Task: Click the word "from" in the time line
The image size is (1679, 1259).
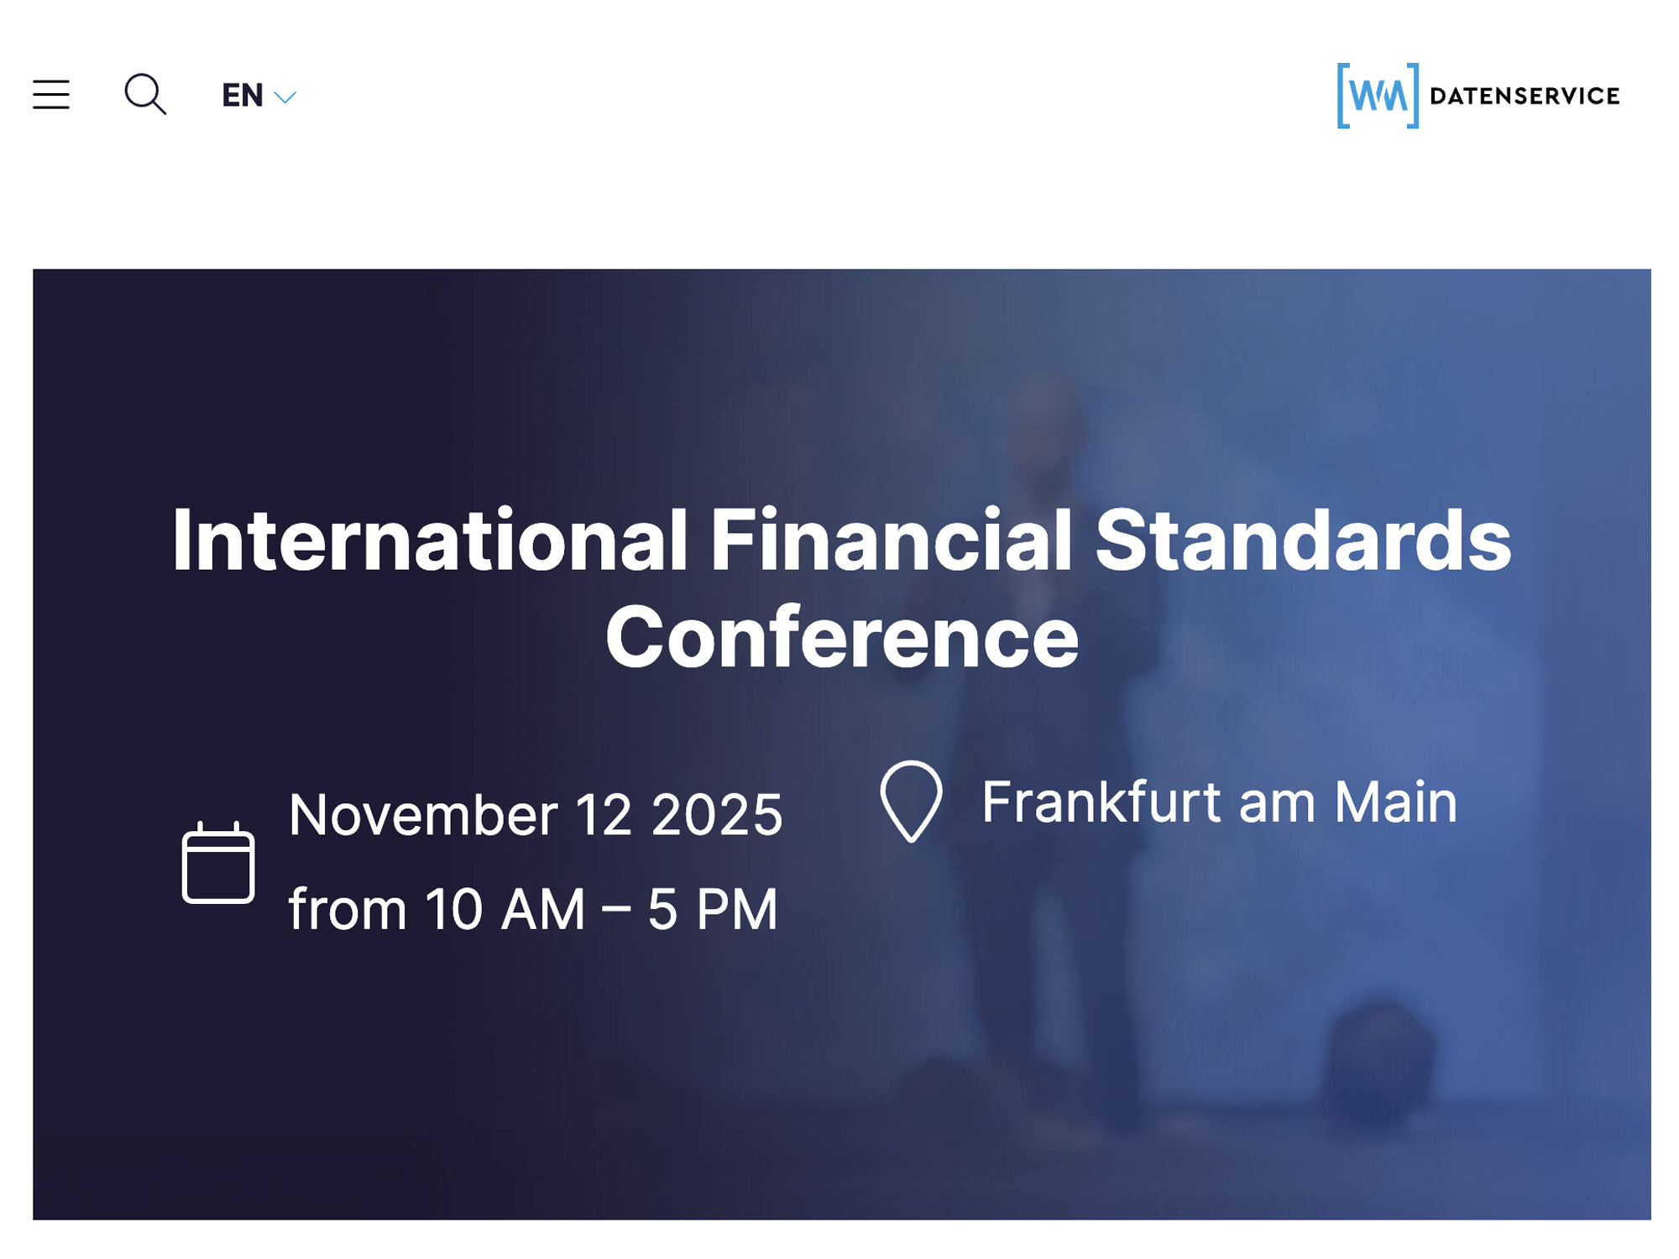Action: 348,909
